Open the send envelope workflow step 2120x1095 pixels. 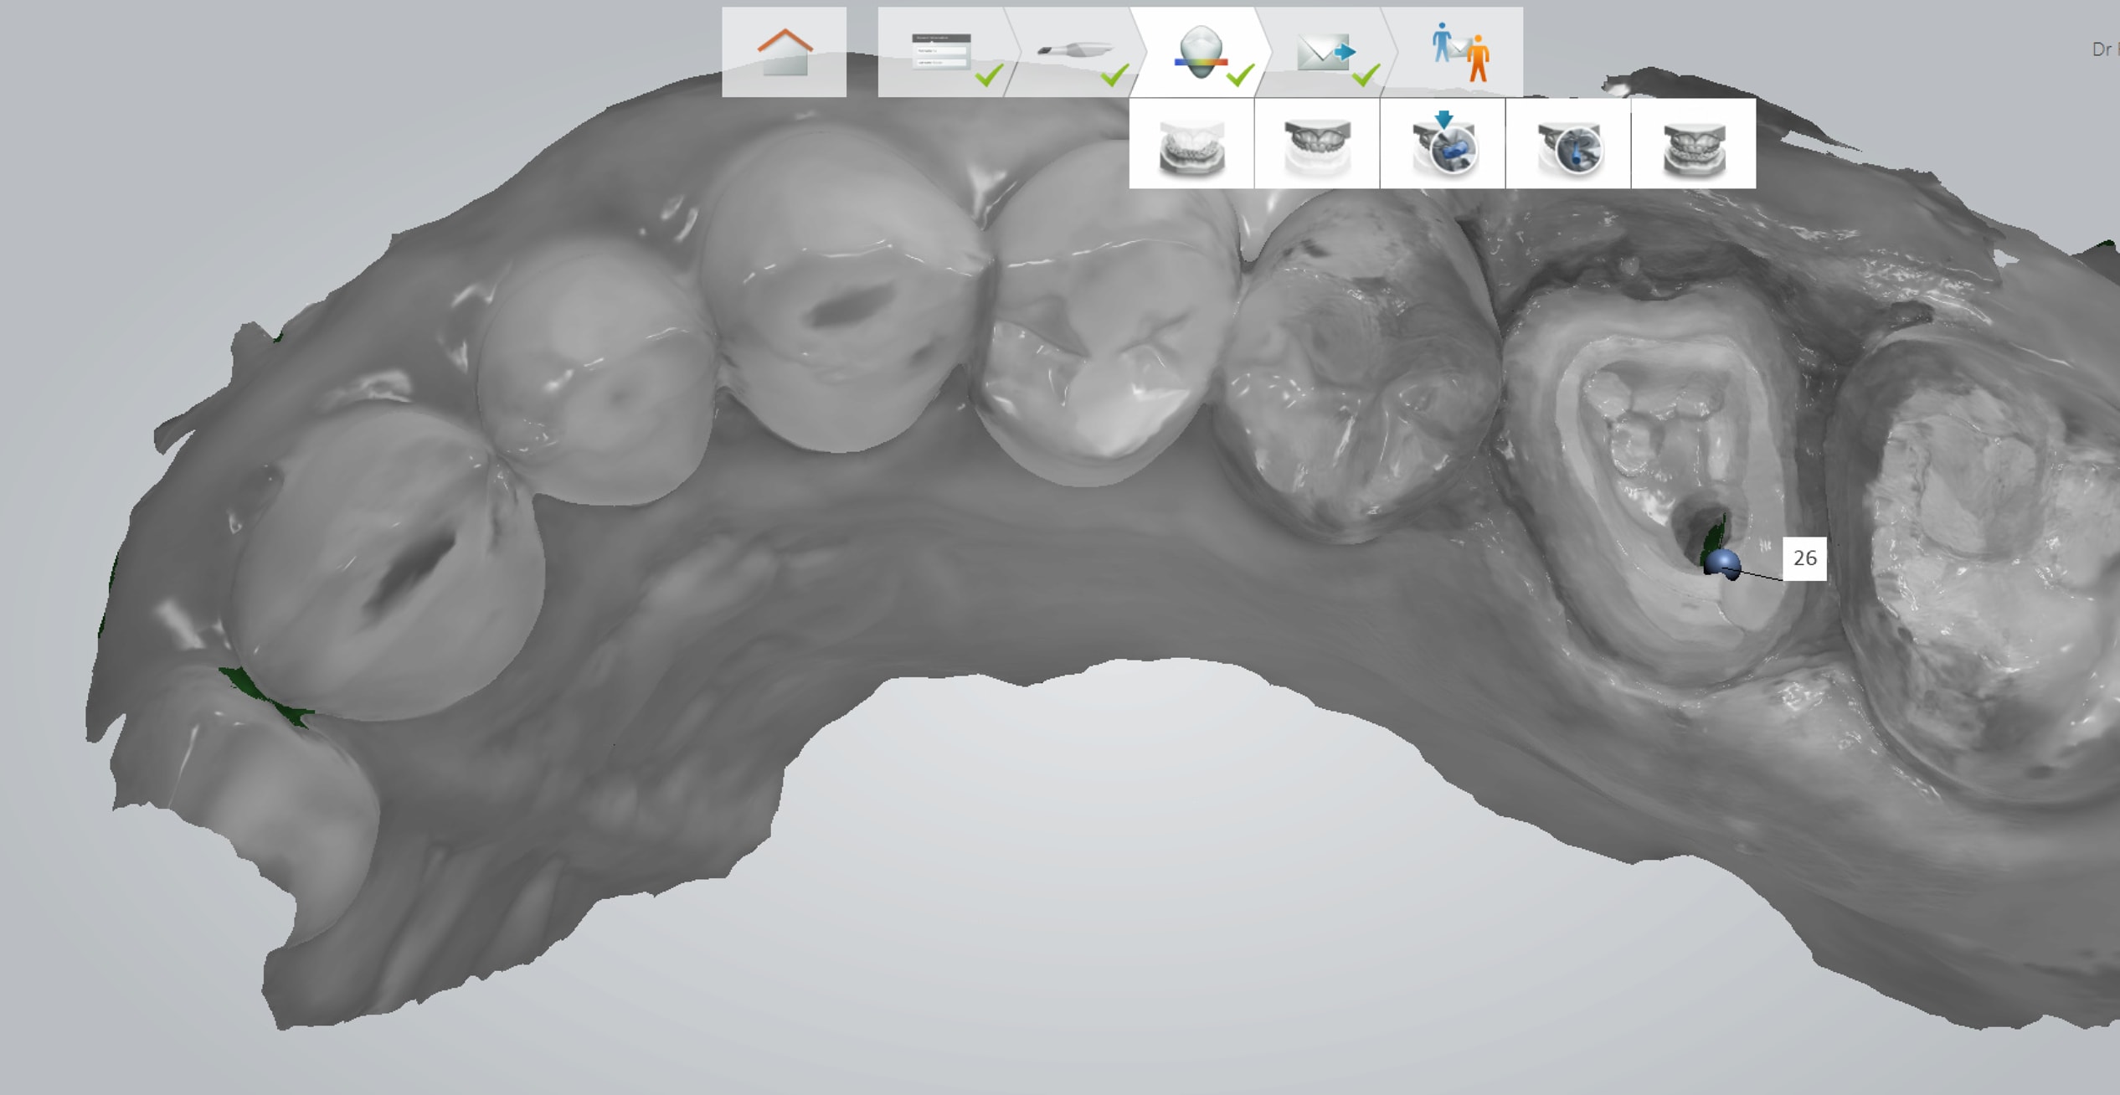[x=1325, y=52]
